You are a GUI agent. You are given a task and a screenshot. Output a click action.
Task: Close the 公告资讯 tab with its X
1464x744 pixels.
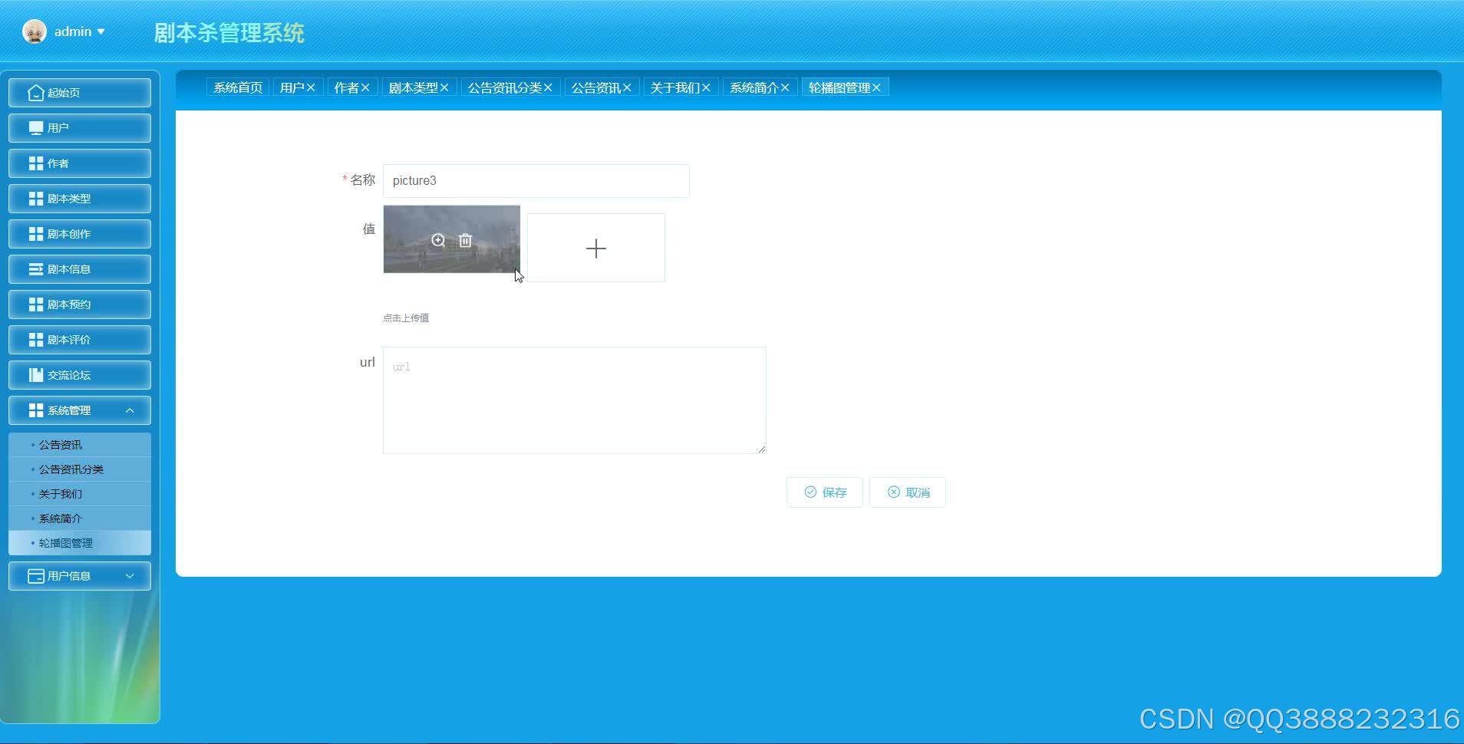[627, 87]
